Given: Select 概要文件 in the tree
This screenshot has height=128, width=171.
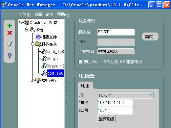Looking at the screenshot, I should [x=49, y=37].
